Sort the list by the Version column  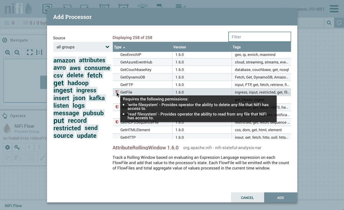coord(179,47)
